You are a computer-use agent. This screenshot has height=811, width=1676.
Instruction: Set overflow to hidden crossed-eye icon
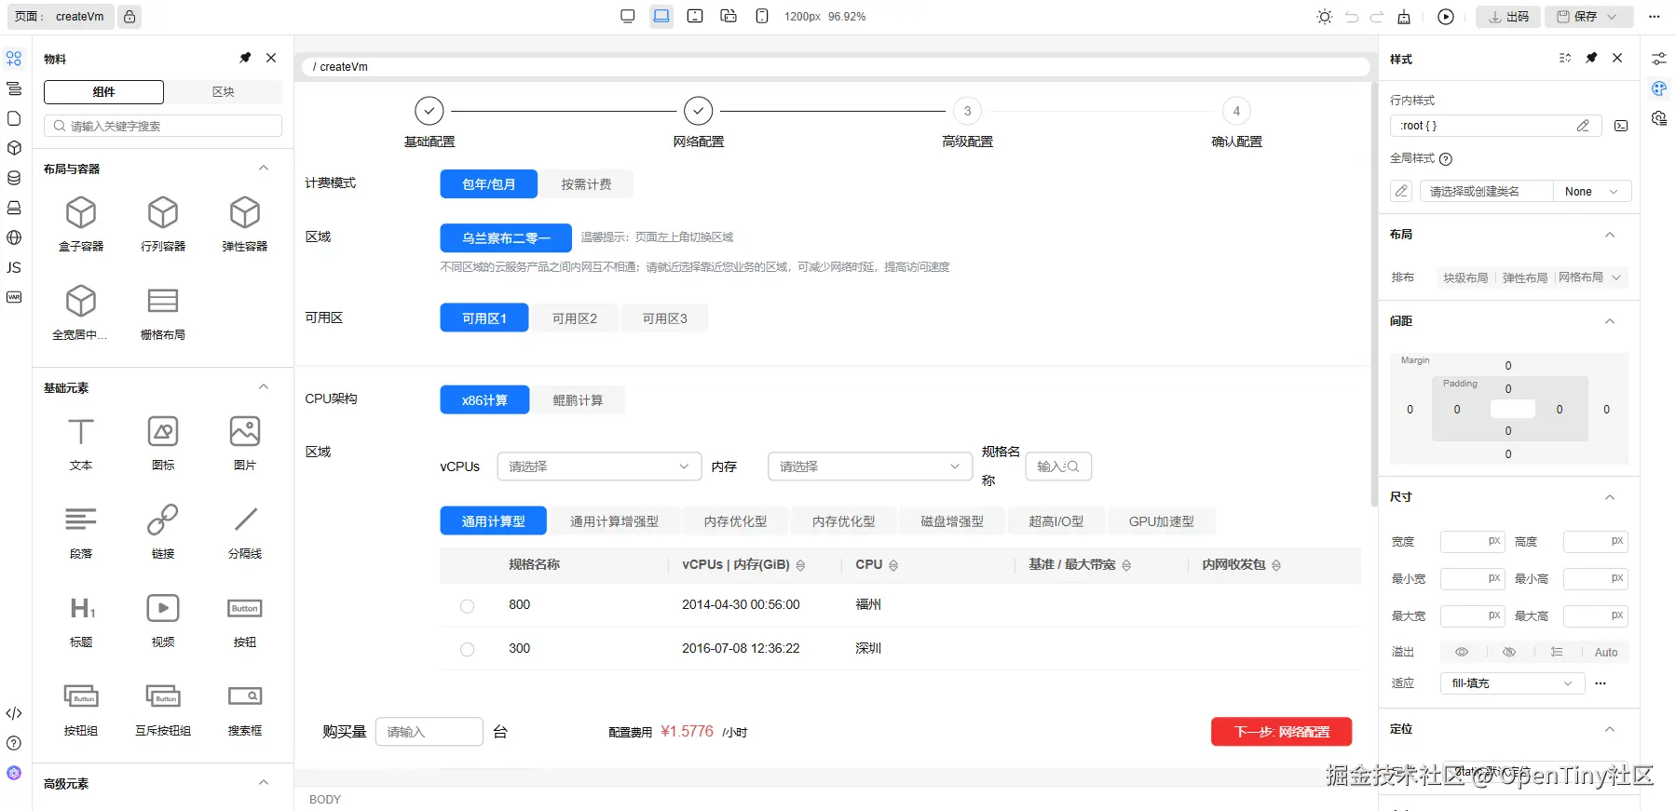pos(1509,652)
